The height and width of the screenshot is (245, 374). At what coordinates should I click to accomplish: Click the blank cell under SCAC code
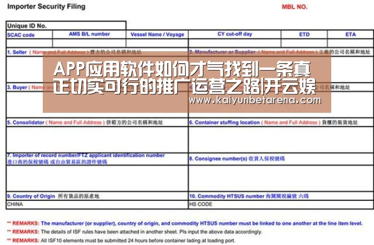pos(29,43)
